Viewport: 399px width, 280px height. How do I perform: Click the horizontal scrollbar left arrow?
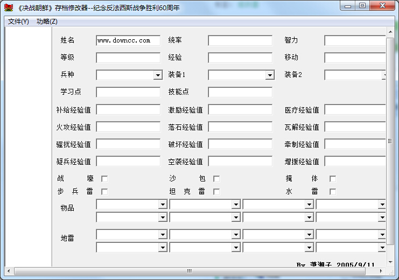[9, 271]
